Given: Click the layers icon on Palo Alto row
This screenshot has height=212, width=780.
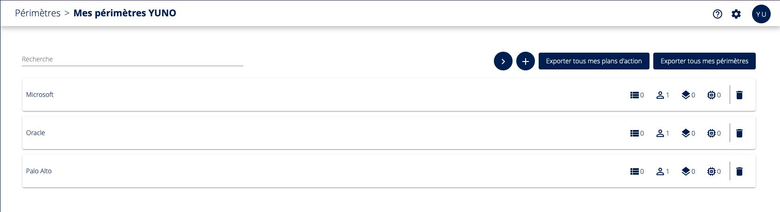Looking at the screenshot, I should tap(686, 171).
